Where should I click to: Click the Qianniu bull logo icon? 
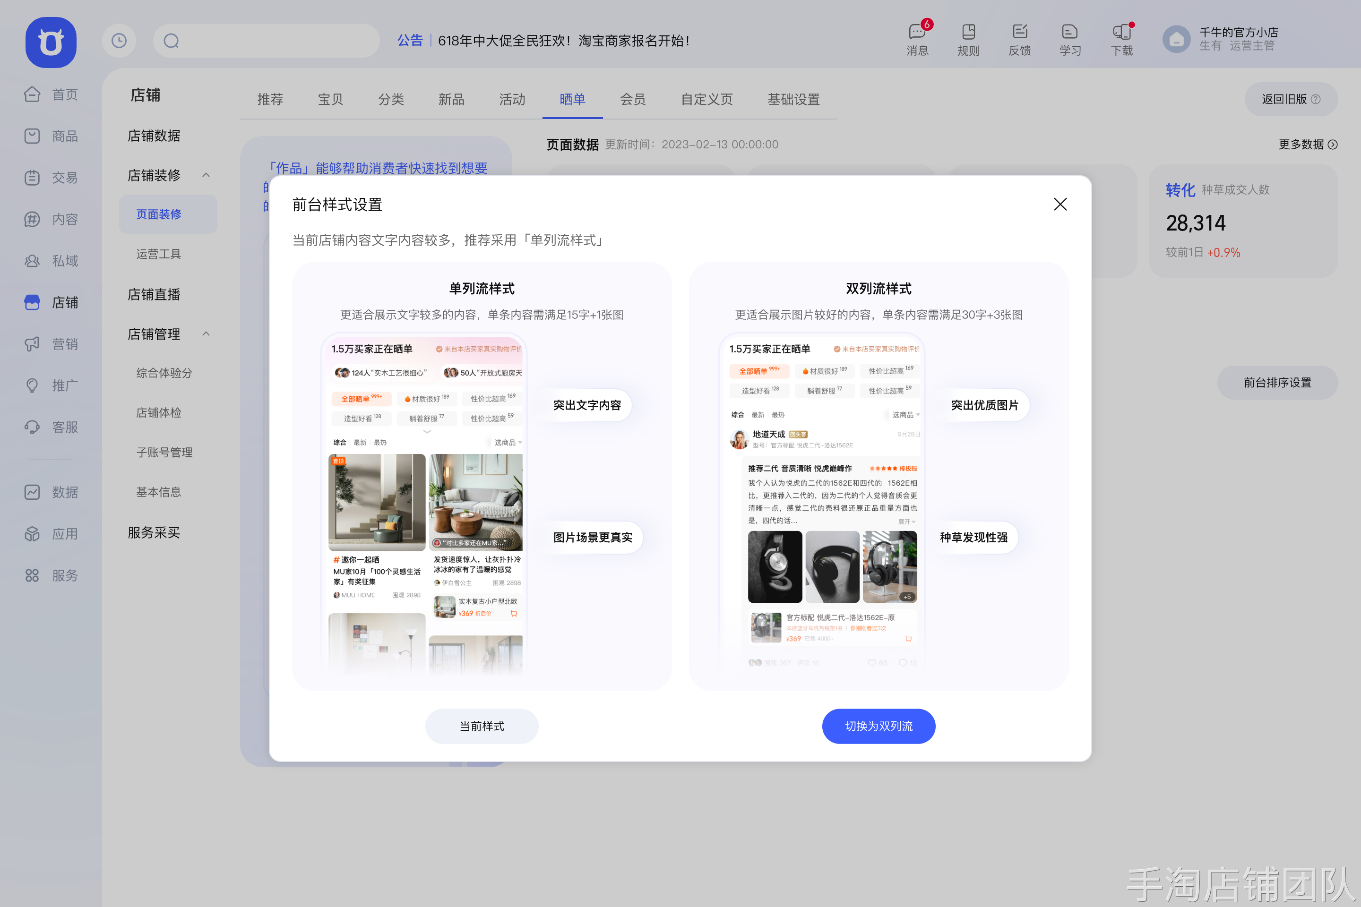pos(51,42)
